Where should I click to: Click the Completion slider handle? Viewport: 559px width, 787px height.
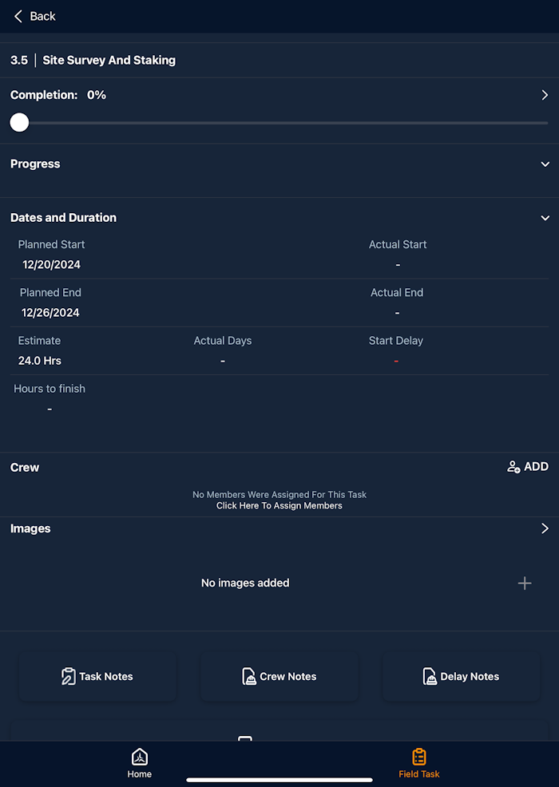coord(19,122)
